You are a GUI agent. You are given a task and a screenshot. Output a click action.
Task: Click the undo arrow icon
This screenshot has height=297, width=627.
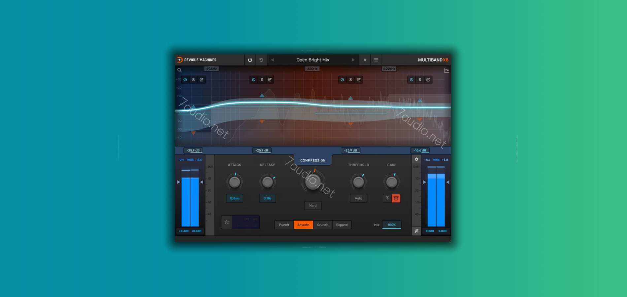pyautogui.click(x=261, y=60)
